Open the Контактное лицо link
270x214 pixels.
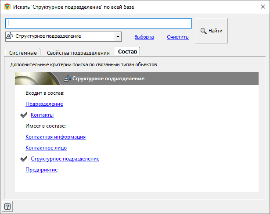46,148
